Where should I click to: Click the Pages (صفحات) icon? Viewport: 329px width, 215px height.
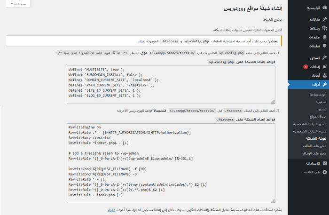point(324,37)
